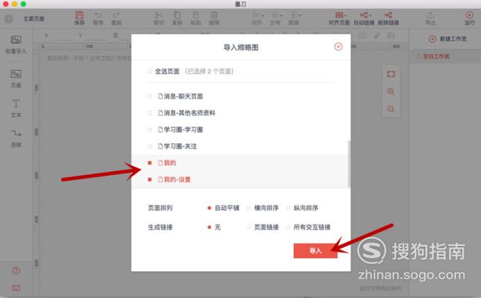Click the 剪切 scissors icon
The height and width of the screenshot is (298, 481).
tap(158, 15)
